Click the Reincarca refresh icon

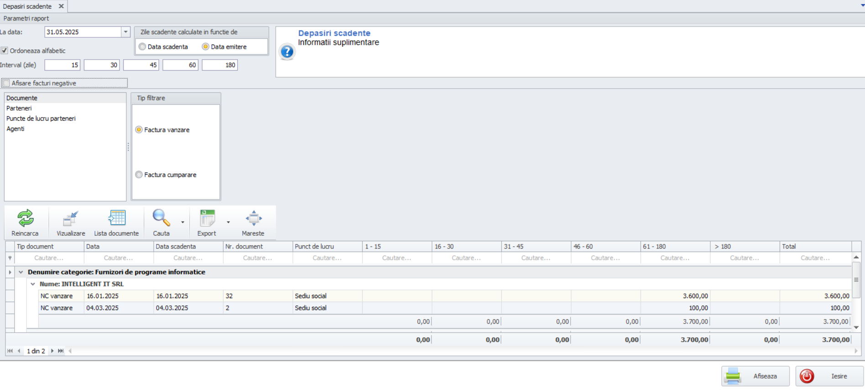(x=26, y=218)
